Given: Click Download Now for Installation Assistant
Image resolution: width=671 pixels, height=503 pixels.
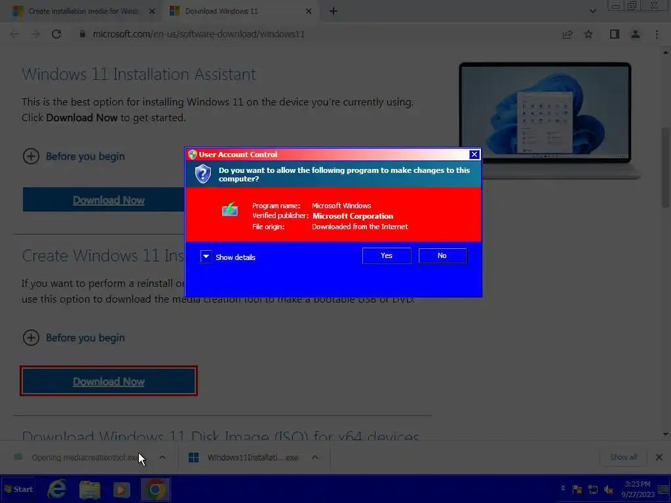Looking at the screenshot, I should point(104,200).
